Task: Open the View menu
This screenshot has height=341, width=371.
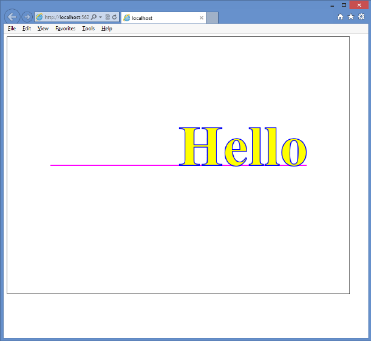Action: pyautogui.click(x=43, y=29)
